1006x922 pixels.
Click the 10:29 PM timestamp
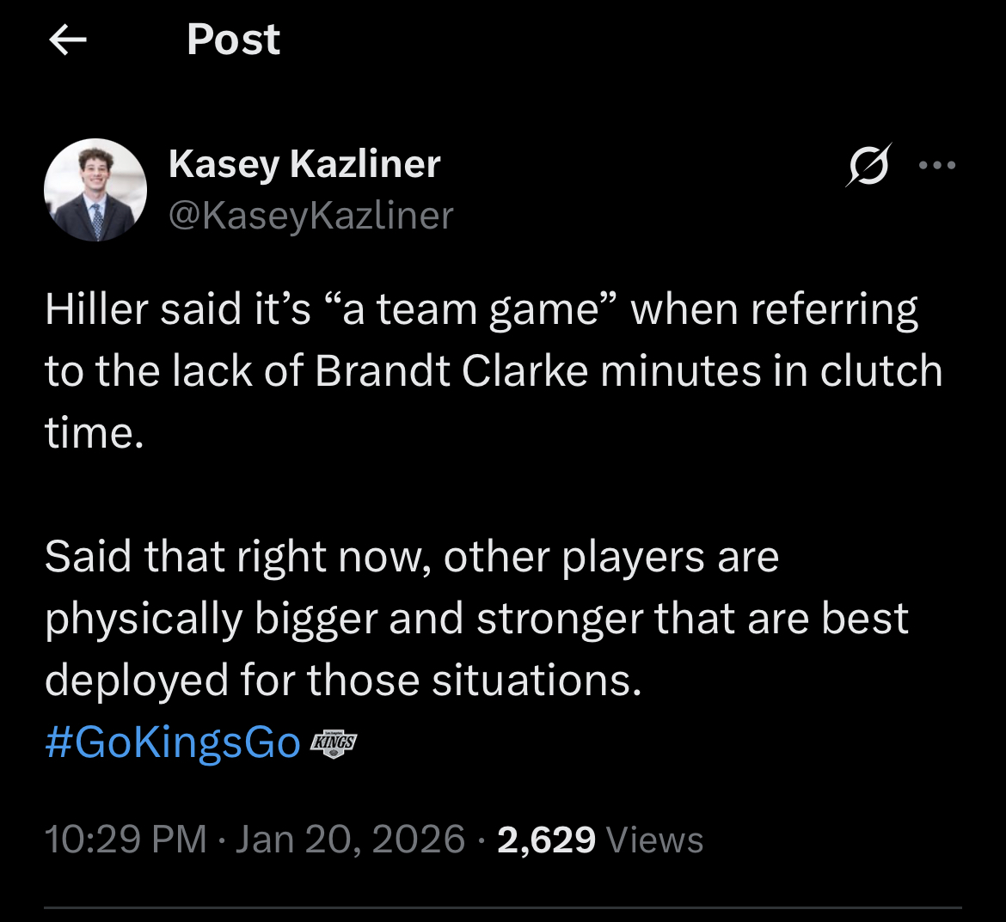click(x=126, y=839)
